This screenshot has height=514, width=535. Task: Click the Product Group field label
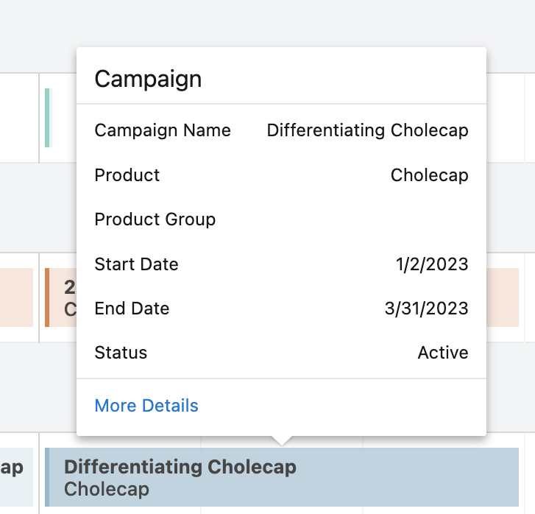pyautogui.click(x=155, y=219)
